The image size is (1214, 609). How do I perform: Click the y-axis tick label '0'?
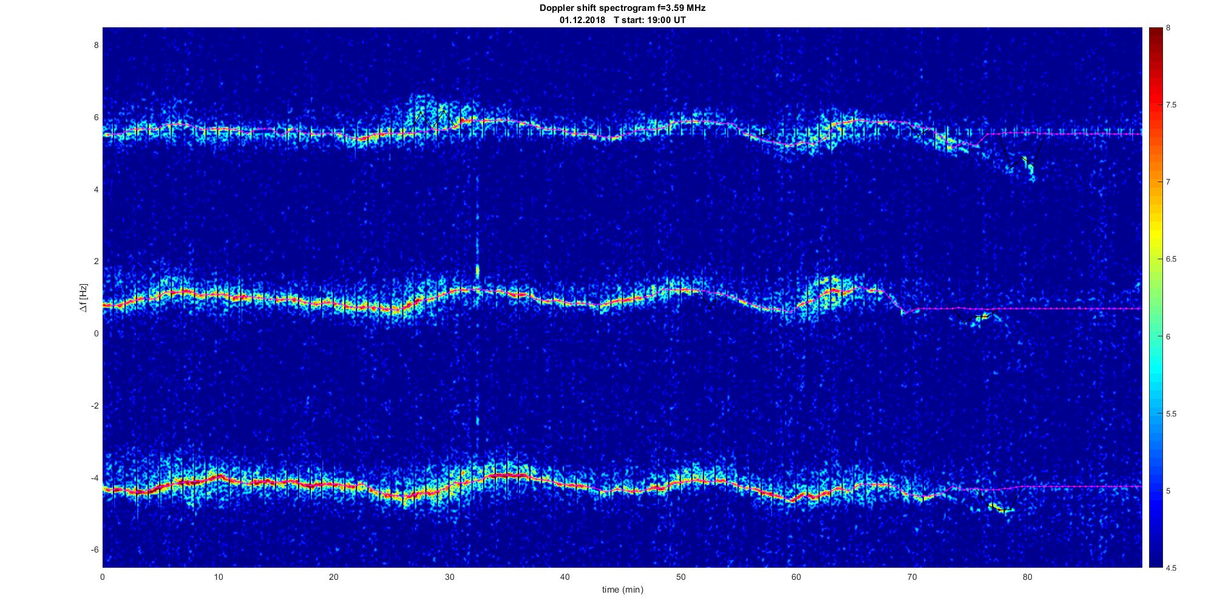(x=96, y=333)
